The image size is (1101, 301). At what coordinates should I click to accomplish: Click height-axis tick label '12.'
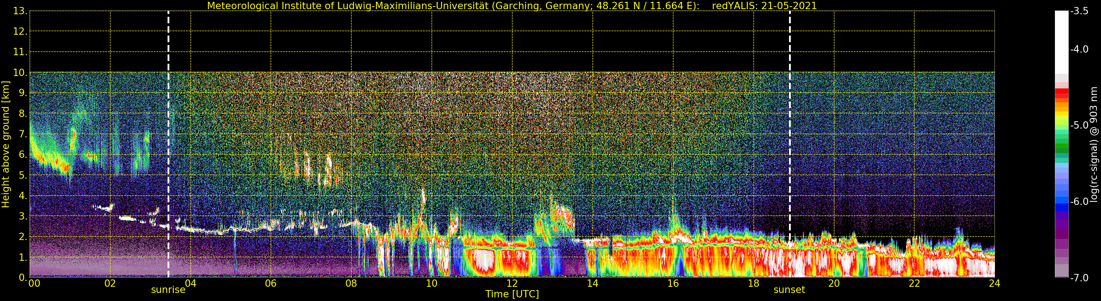[x=20, y=31]
